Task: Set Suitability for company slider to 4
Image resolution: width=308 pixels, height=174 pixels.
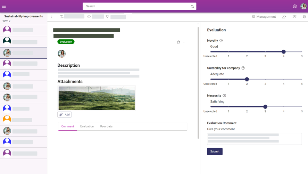Action: pyautogui.click(x=283, y=79)
